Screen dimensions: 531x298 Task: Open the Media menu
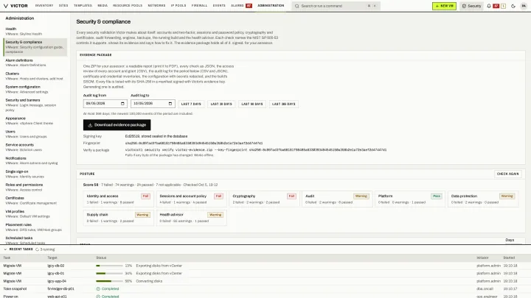coord(103,6)
